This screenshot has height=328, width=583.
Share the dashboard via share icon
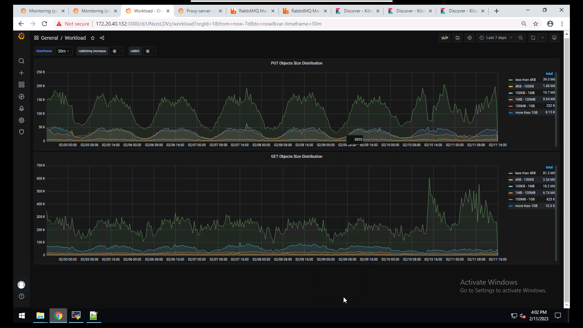(x=102, y=38)
